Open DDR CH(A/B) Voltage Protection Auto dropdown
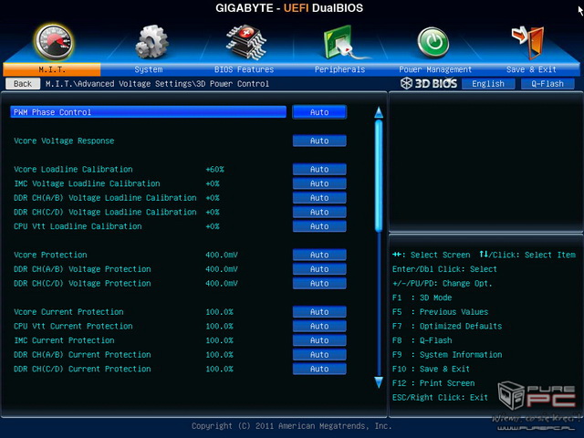 (319, 269)
